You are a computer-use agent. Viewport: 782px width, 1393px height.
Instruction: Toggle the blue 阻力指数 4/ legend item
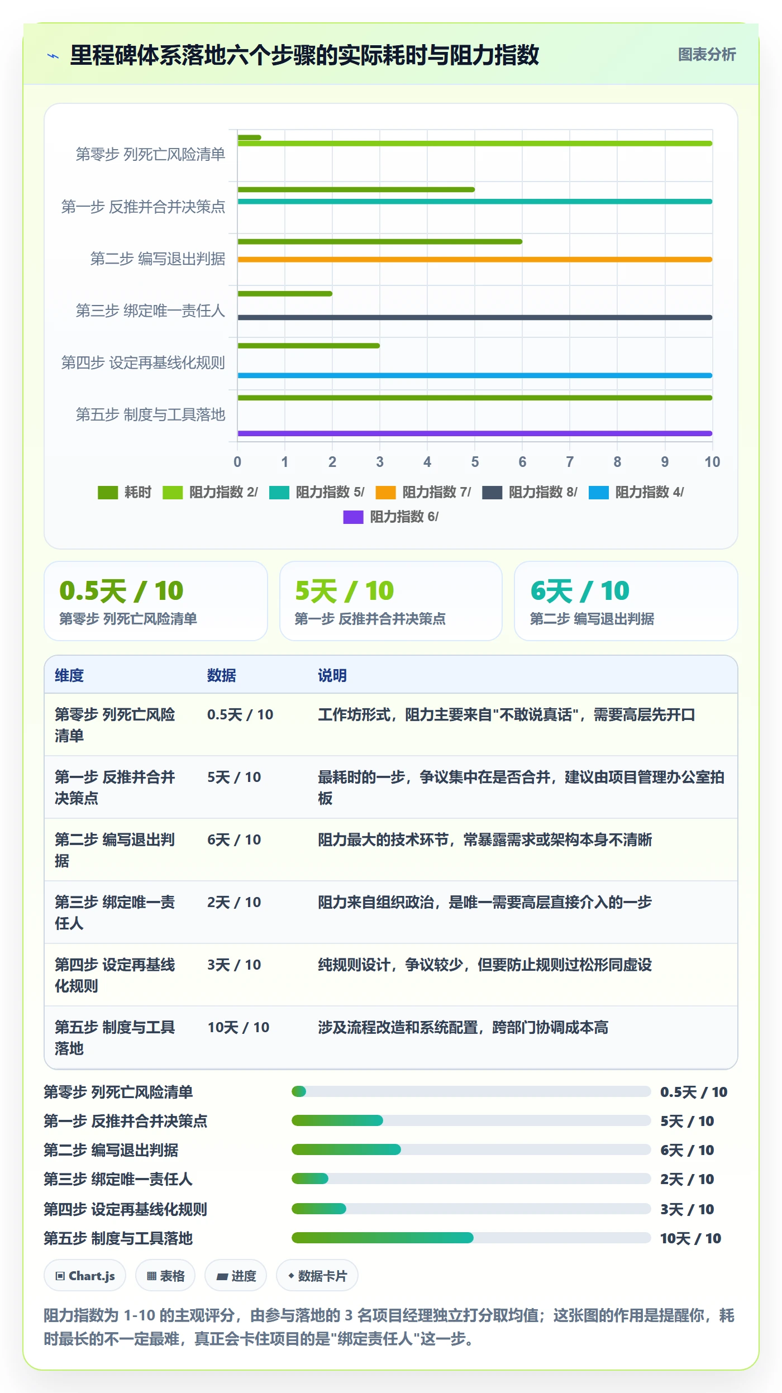point(636,492)
